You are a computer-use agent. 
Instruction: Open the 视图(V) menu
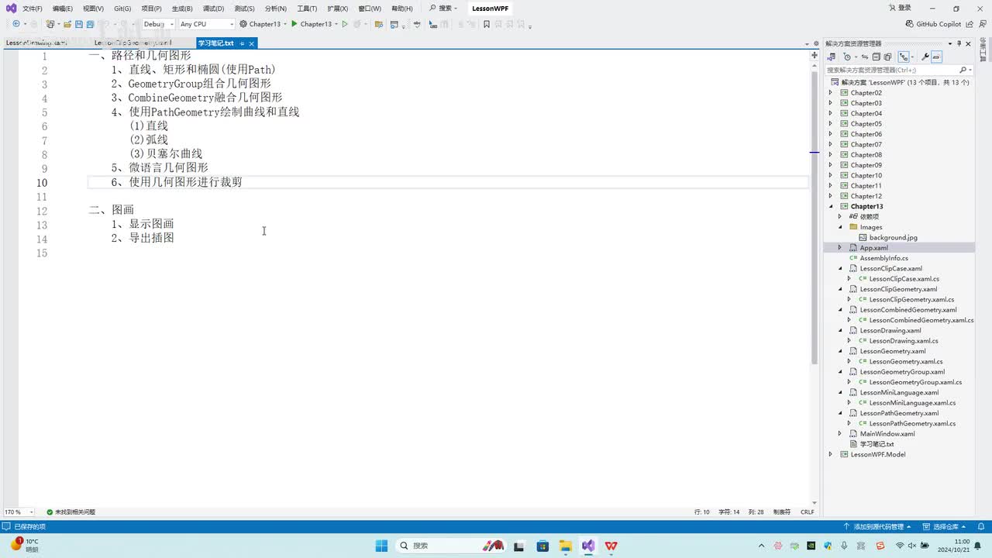coord(93,9)
